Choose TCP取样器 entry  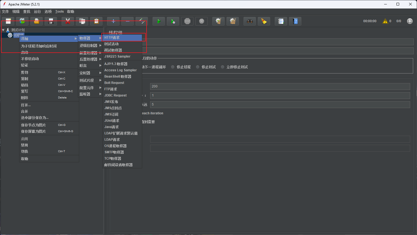coord(122,158)
